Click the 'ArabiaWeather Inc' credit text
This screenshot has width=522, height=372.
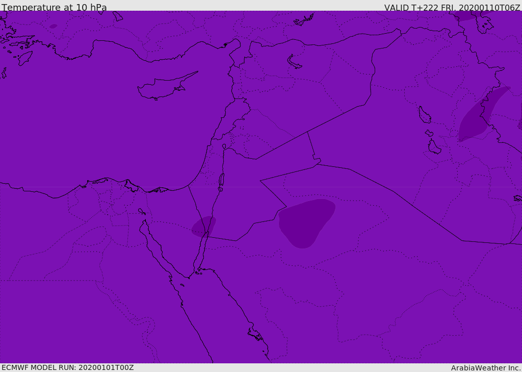[x=486, y=368]
